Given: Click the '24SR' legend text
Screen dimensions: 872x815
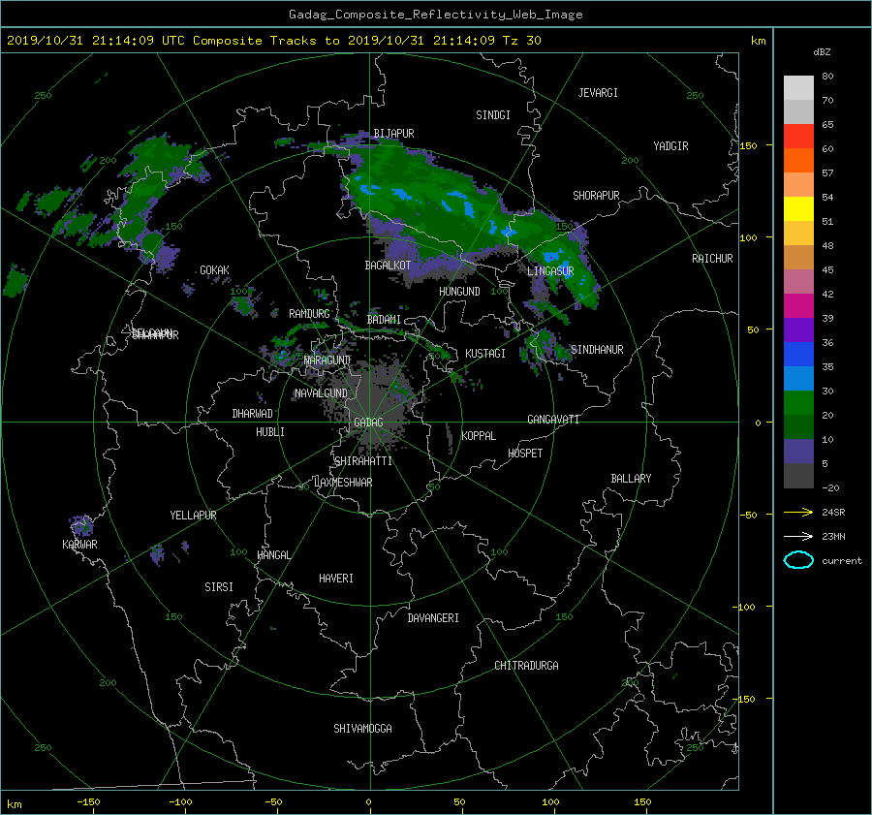Looking at the screenshot, I should coord(833,513).
